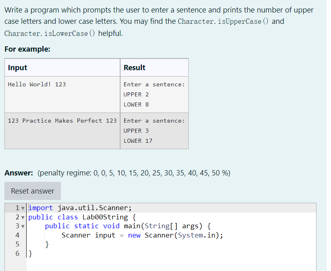The height and width of the screenshot is (271, 331).
Task: Collapse the Lab00String class body fold
Action: point(22,217)
